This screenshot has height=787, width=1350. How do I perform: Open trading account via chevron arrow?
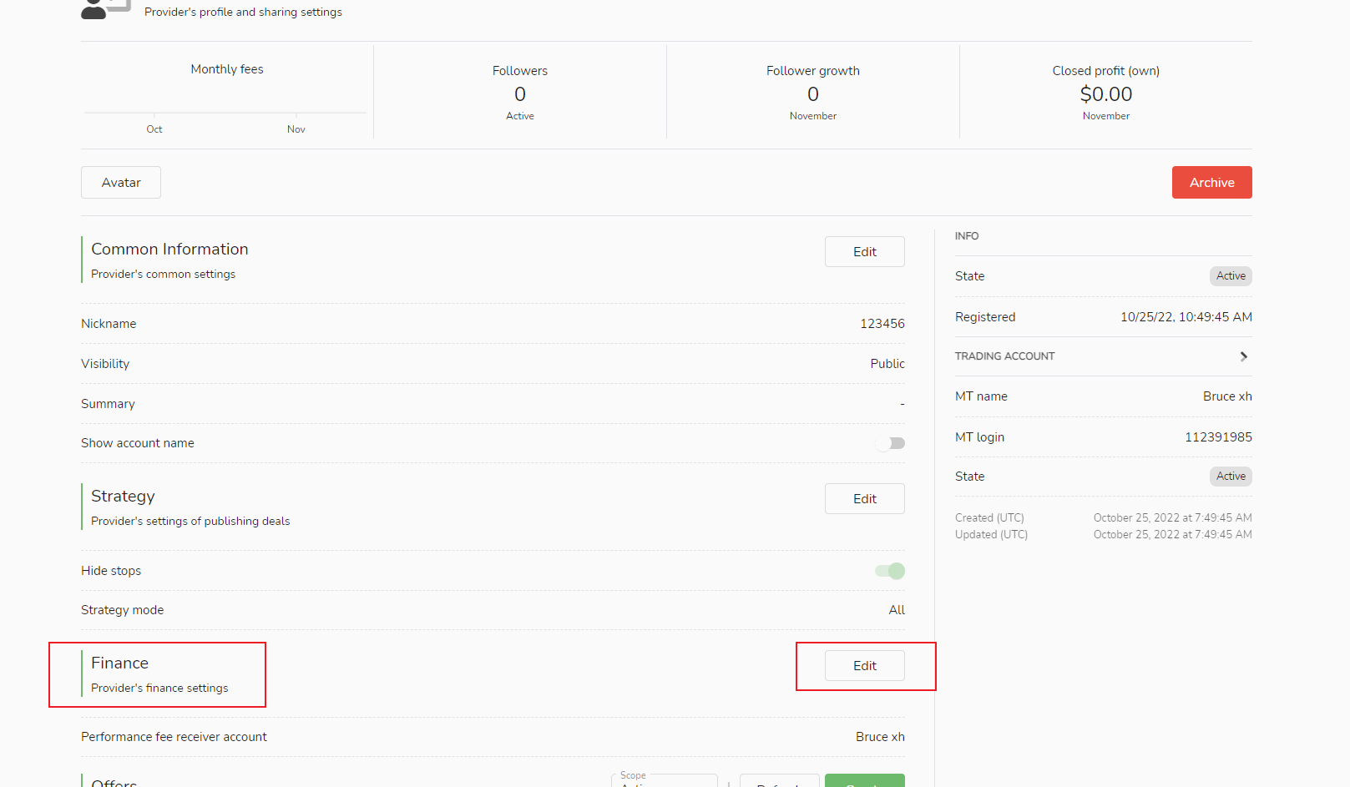tap(1243, 356)
